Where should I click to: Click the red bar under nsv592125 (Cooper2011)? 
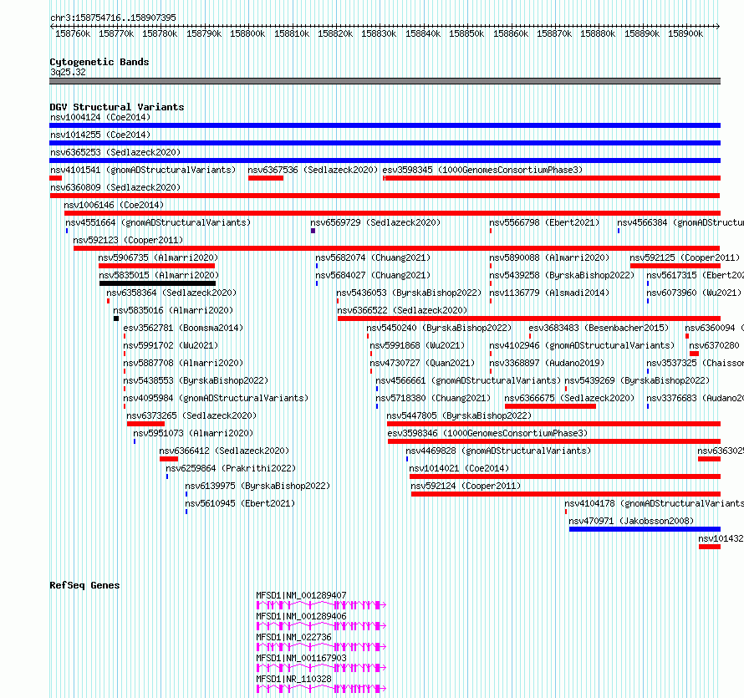[675, 266]
